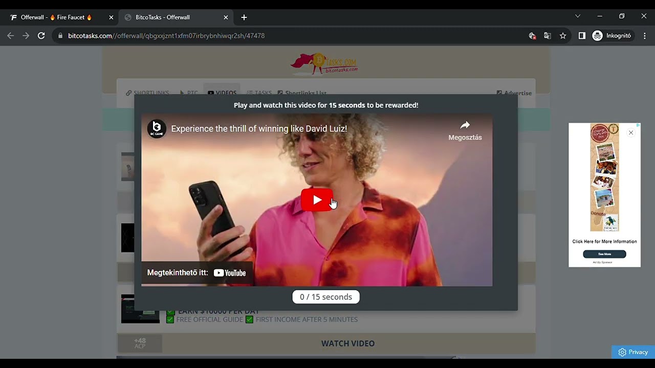View site information lock icon
This screenshot has height=368, width=655.
click(60, 36)
